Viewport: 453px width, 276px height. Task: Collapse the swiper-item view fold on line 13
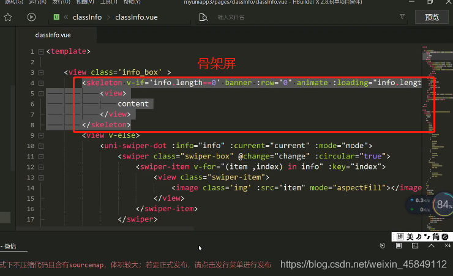tap(41, 177)
